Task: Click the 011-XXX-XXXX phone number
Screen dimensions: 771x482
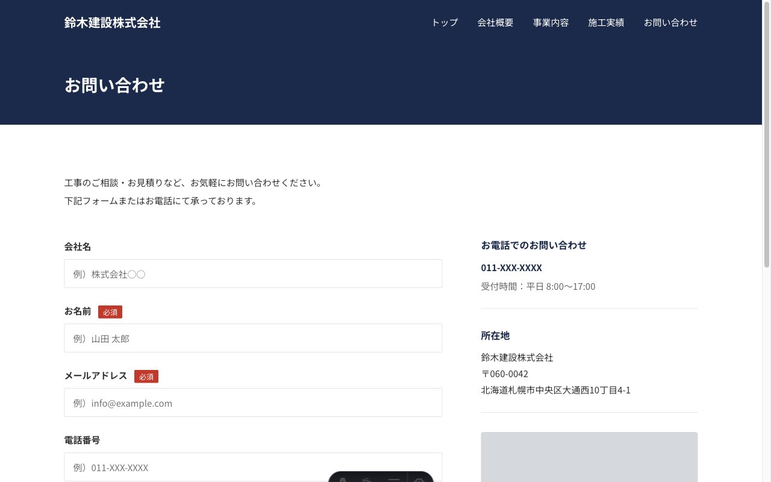Action: pyautogui.click(x=511, y=268)
